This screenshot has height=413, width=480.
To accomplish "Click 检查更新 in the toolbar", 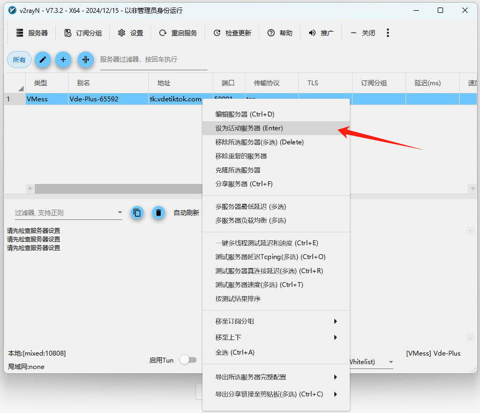I will point(232,33).
